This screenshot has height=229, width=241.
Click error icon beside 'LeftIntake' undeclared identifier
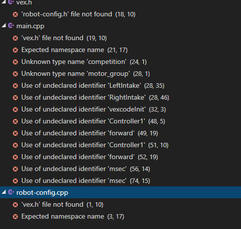pyautogui.click(x=15, y=86)
